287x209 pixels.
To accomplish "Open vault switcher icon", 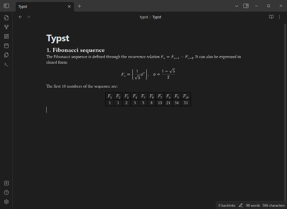I will [x=6, y=183].
